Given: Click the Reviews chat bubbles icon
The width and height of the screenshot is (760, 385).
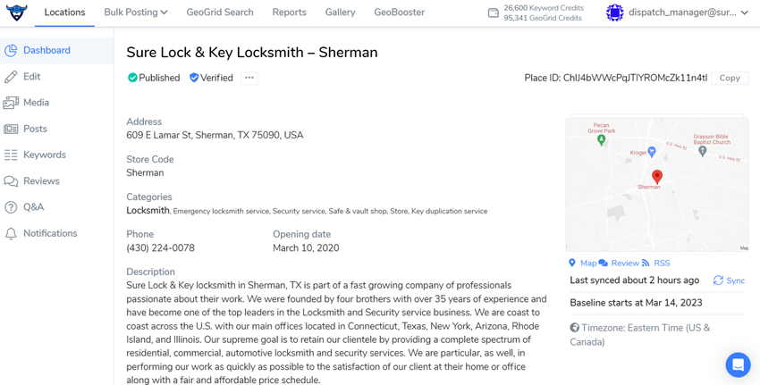Looking at the screenshot, I should [11, 181].
